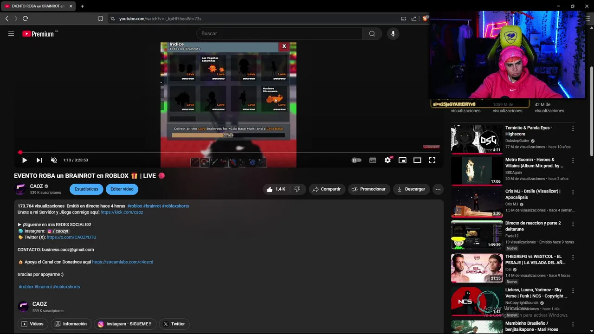Go to YouTube Premium home logo

coord(38,33)
